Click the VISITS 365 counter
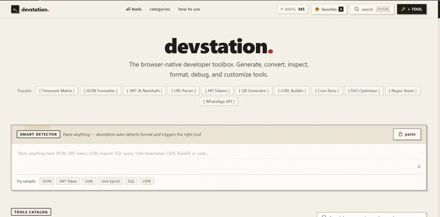The width and height of the screenshot is (440, 217). 293,9
